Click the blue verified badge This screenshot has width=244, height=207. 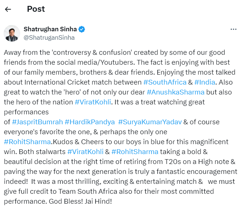pyautogui.click(x=83, y=29)
